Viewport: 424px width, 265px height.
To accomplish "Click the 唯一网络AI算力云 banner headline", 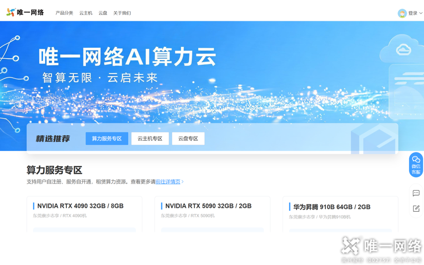I will coord(127,57).
